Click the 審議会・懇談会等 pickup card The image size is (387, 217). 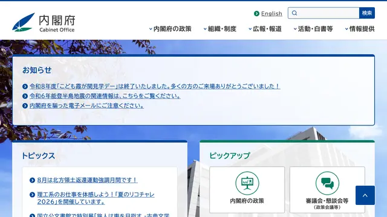pos(327,190)
